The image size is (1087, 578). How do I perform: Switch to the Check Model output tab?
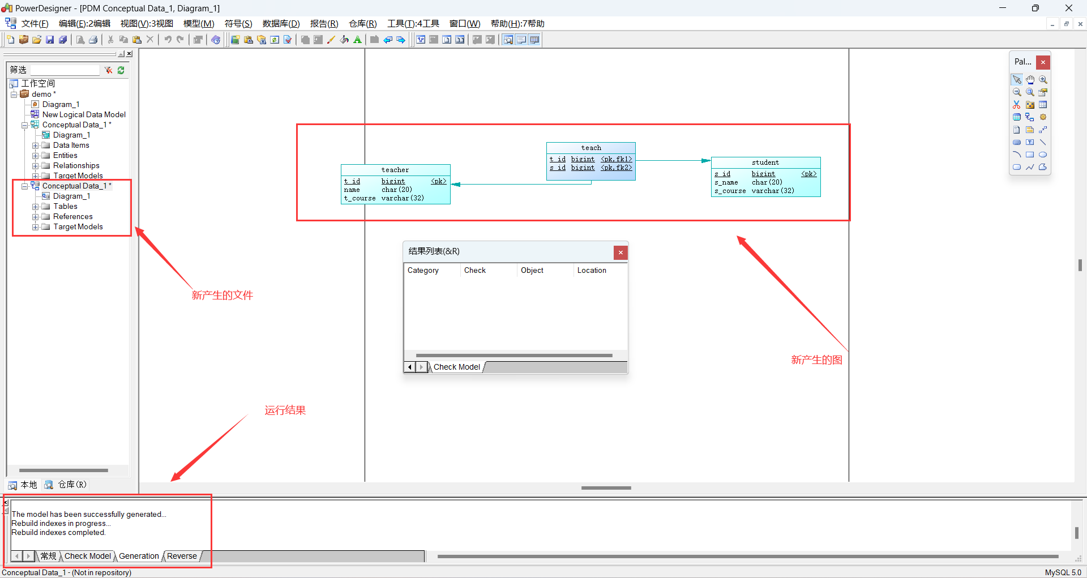tap(88, 556)
